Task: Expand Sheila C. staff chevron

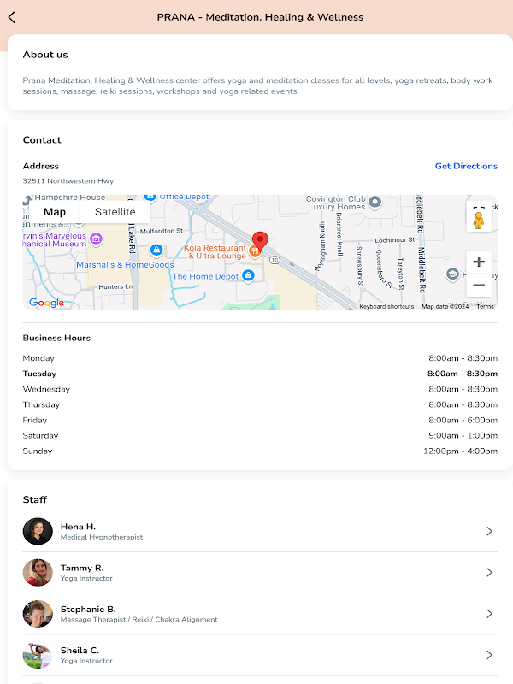Action: (489, 655)
